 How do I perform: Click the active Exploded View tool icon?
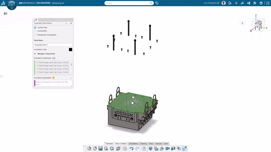point(184,148)
